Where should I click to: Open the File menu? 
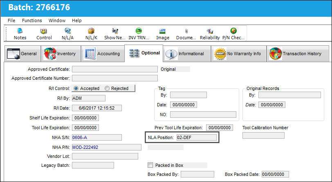(11, 20)
